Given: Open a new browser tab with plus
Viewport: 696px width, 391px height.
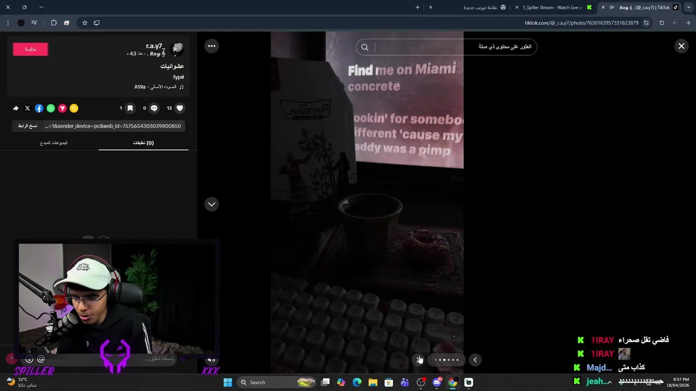Looking at the screenshot, I should pyautogui.click(x=418, y=8).
